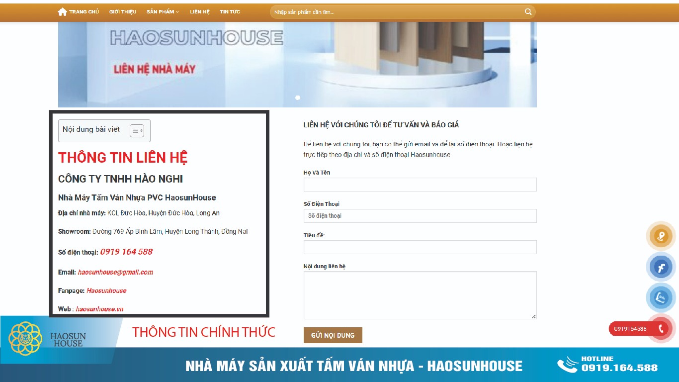Click the 0919164588 phone badge
This screenshot has width=679, height=382.
tap(630, 329)
